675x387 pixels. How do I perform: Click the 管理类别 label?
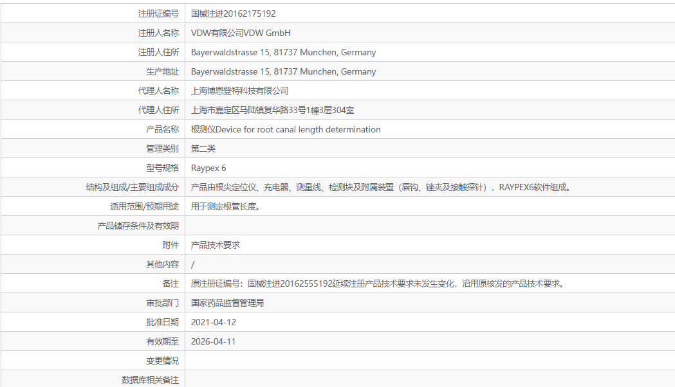[x=162, y=148]
